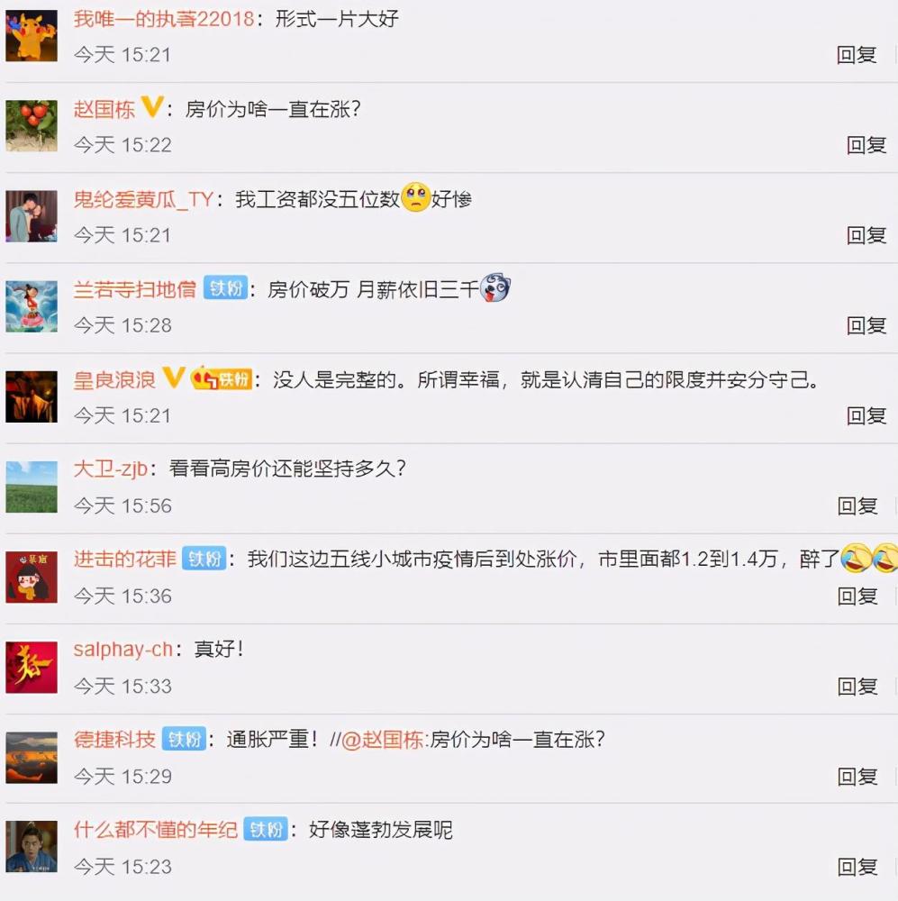Click the verified V badge beside 赵国栋
Viewport: 898px width, 901px height.
tap(152, 107)
